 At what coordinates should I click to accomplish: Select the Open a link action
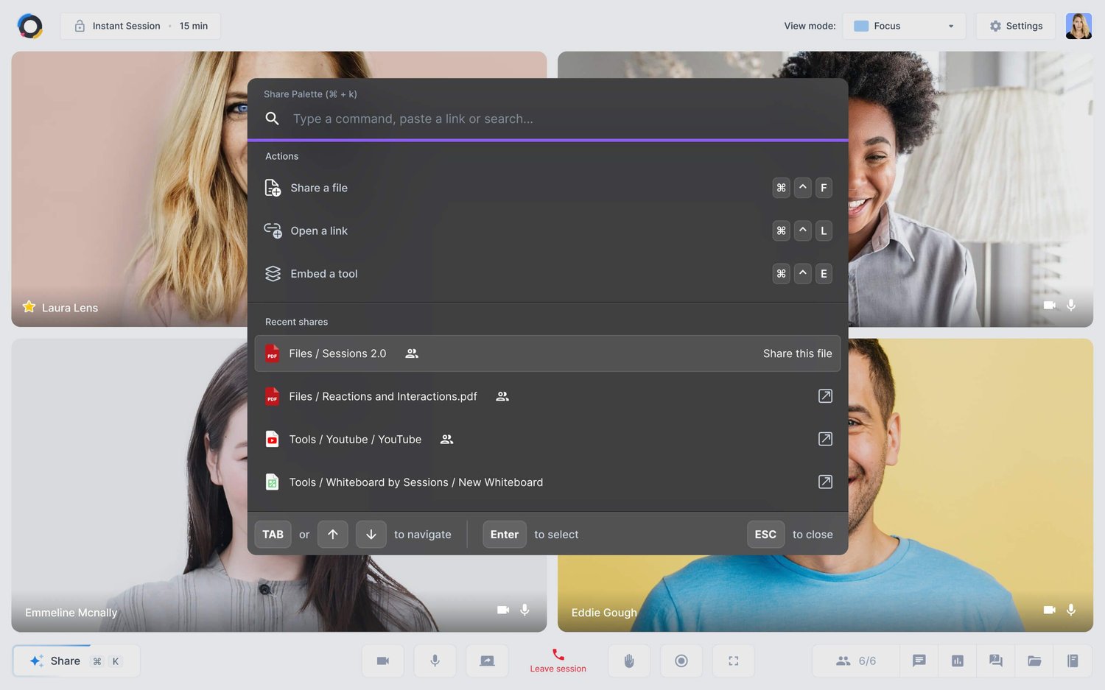point(547,230)
